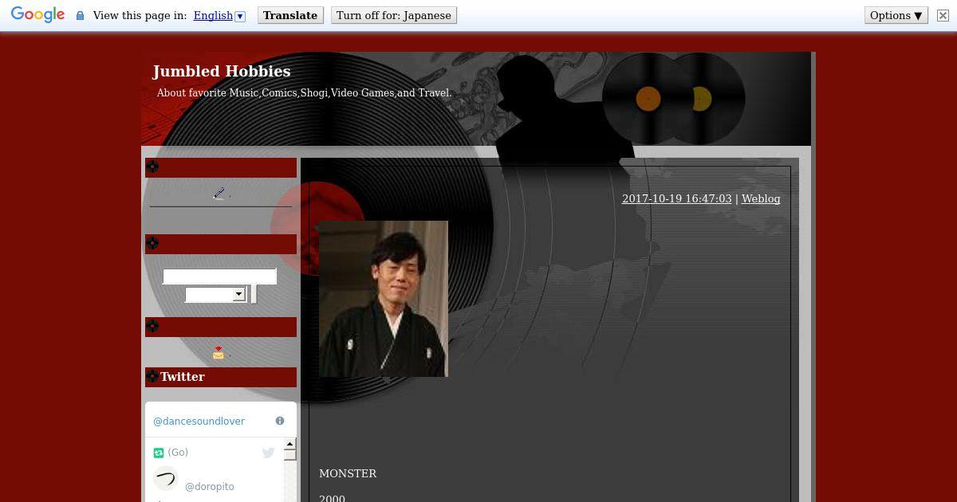
Task: Click the bullet icon beside Twitter heading
Action: (152, 376)
